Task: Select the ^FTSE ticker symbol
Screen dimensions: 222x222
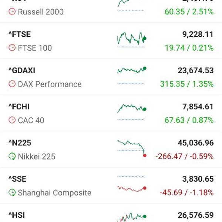Action: click(20, 34)
